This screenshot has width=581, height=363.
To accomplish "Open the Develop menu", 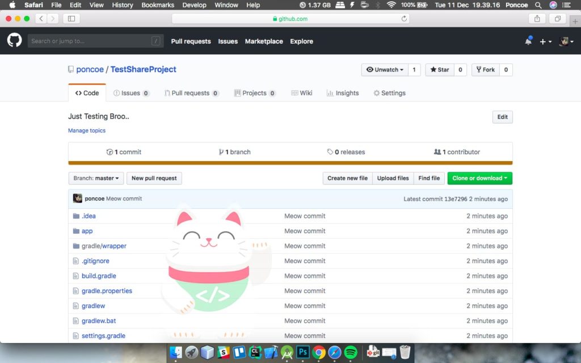I will point(194,5).
